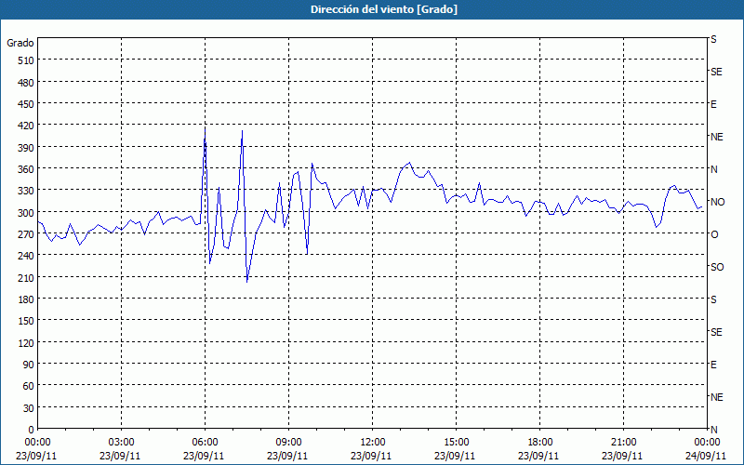Select the 120 value on the degree axis

tap(26, 342)
